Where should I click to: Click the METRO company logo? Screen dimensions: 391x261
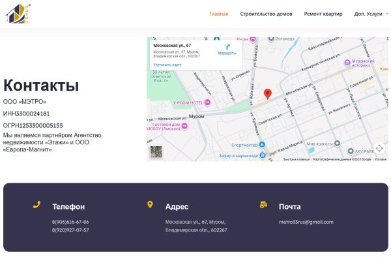tap(18, 14)
